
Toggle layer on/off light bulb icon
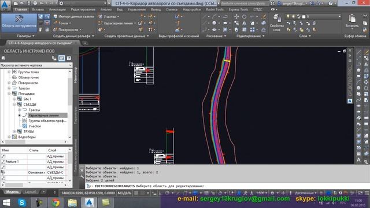click(x=288, y=17)
